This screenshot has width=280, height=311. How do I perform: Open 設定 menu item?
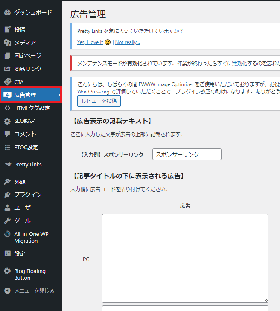[x=31, y=253]
